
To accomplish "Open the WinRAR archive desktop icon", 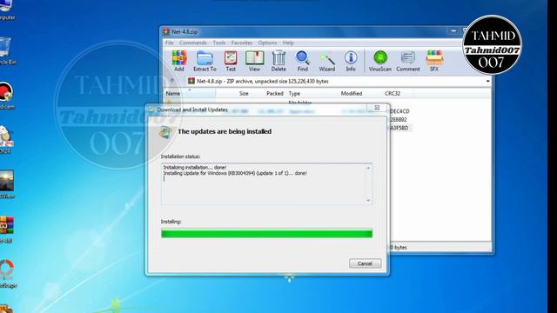I will point(6,230).
